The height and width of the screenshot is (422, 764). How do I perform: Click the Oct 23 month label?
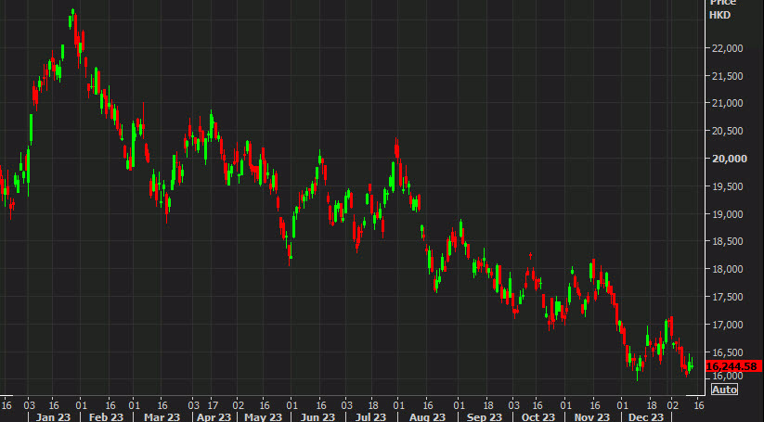(x=537, y=417)
